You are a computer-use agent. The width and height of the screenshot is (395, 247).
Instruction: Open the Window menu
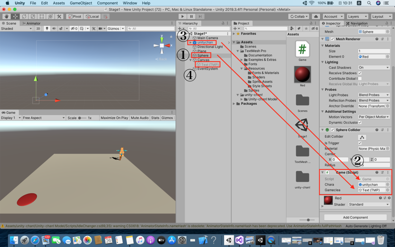[x=130, y=3]
